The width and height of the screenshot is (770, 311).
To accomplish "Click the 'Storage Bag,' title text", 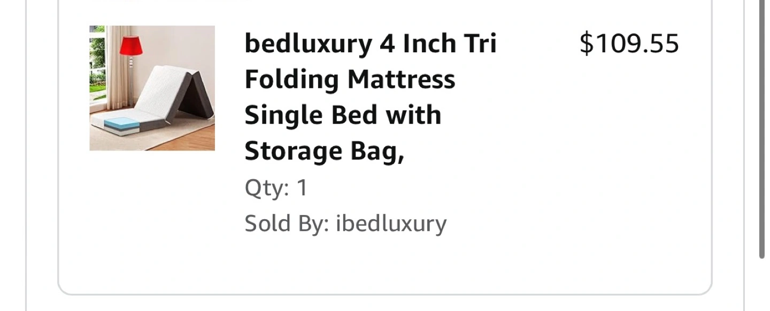I will pos(324,151).
